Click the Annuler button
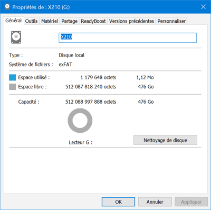211x210 pixels. click(x=155, y=202)
